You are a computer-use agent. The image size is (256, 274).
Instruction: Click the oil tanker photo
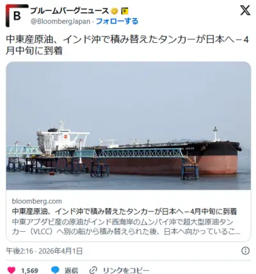point(129,125)
